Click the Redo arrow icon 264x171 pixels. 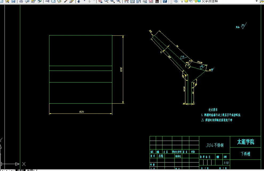(89, 1)
